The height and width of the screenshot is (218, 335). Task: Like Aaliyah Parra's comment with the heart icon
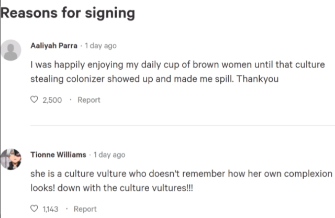35,100
